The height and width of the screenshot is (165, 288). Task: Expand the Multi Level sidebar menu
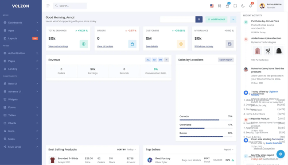click(x=21, y=147)
